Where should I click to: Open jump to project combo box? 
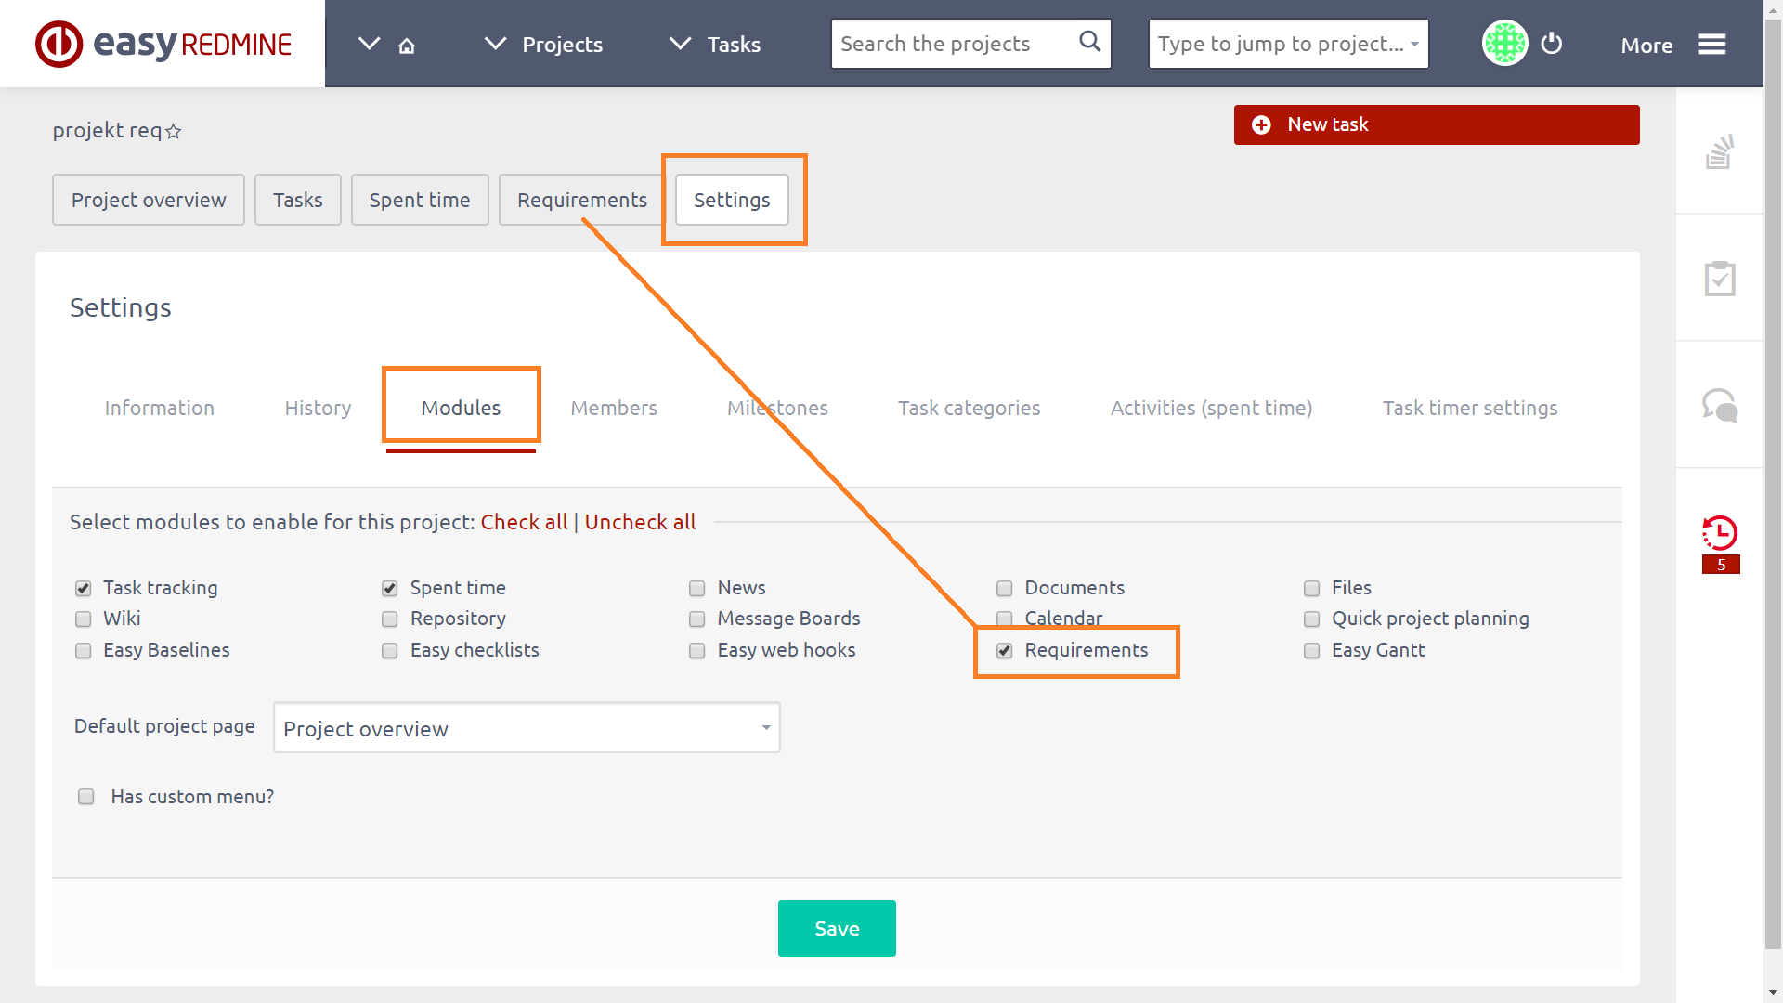pos(1288,44)
